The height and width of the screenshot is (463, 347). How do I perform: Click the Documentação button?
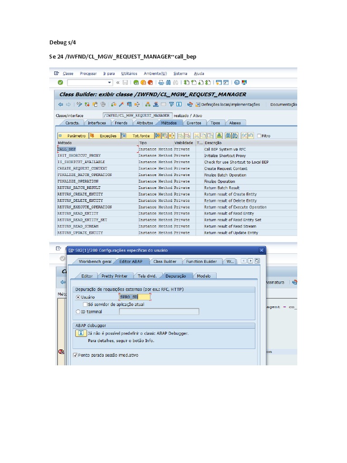284,104
